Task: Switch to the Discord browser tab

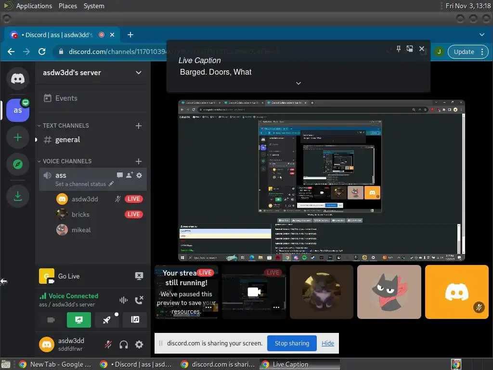Action: (60, 35)
